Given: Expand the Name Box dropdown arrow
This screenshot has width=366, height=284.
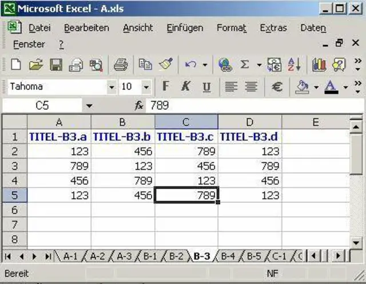Looking at the screenshot, I should click(89, 106).
